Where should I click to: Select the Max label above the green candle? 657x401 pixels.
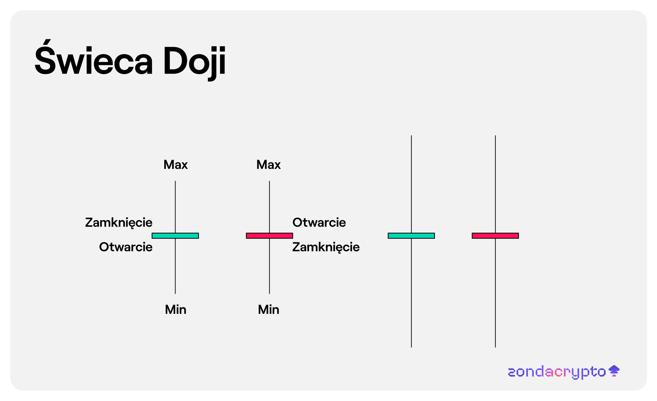pyautogui.click(x=176, y=165)
